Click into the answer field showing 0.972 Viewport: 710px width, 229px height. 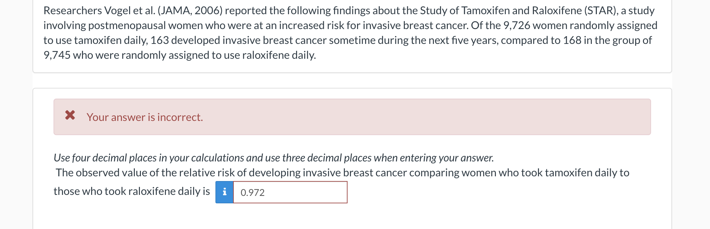coord(290,192)
